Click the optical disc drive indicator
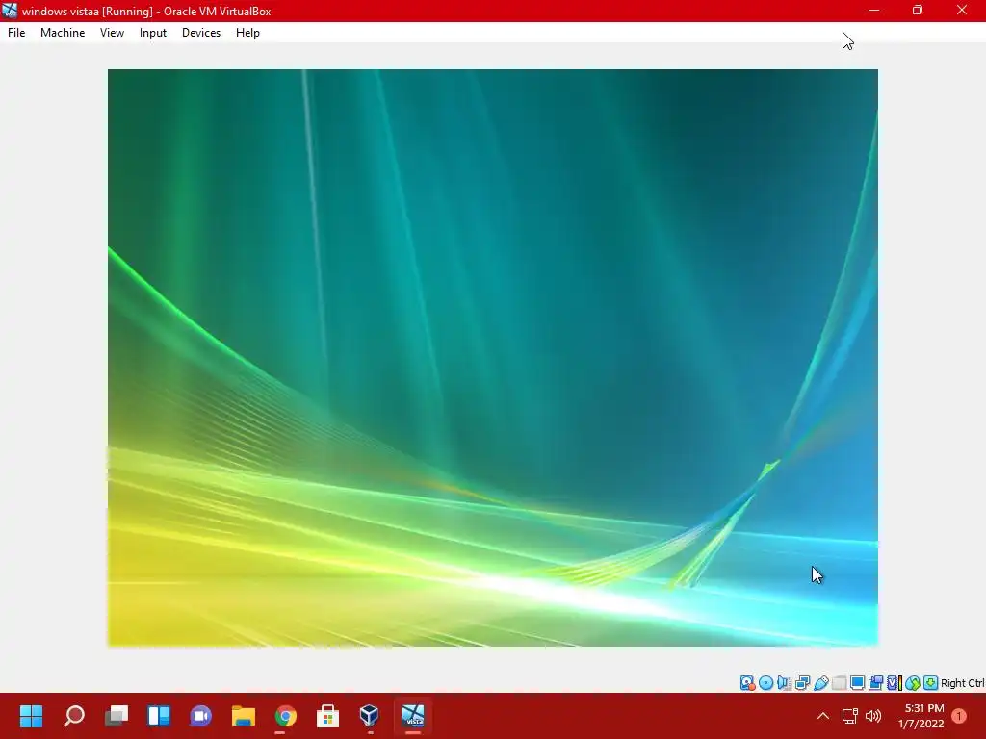Image resolution: width=986 pixels, height=739 pixels. (765, 683)
